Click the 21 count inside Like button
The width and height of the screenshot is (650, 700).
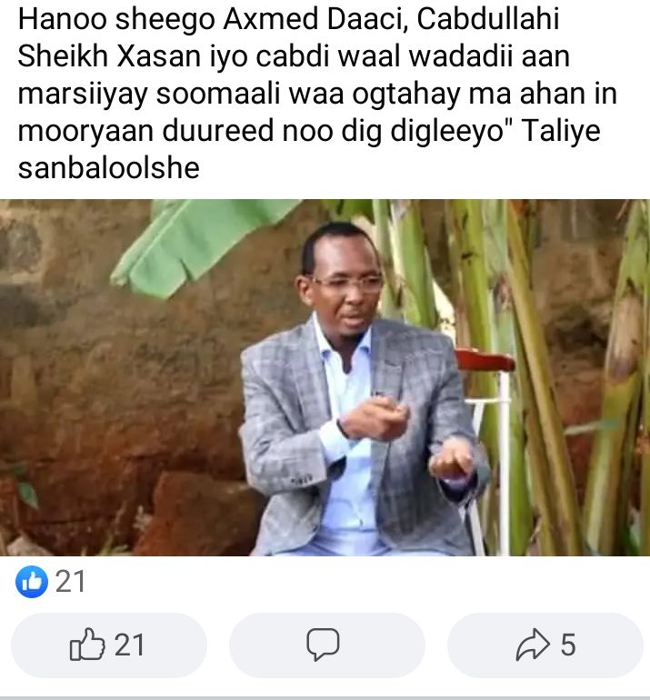[129, 645]
